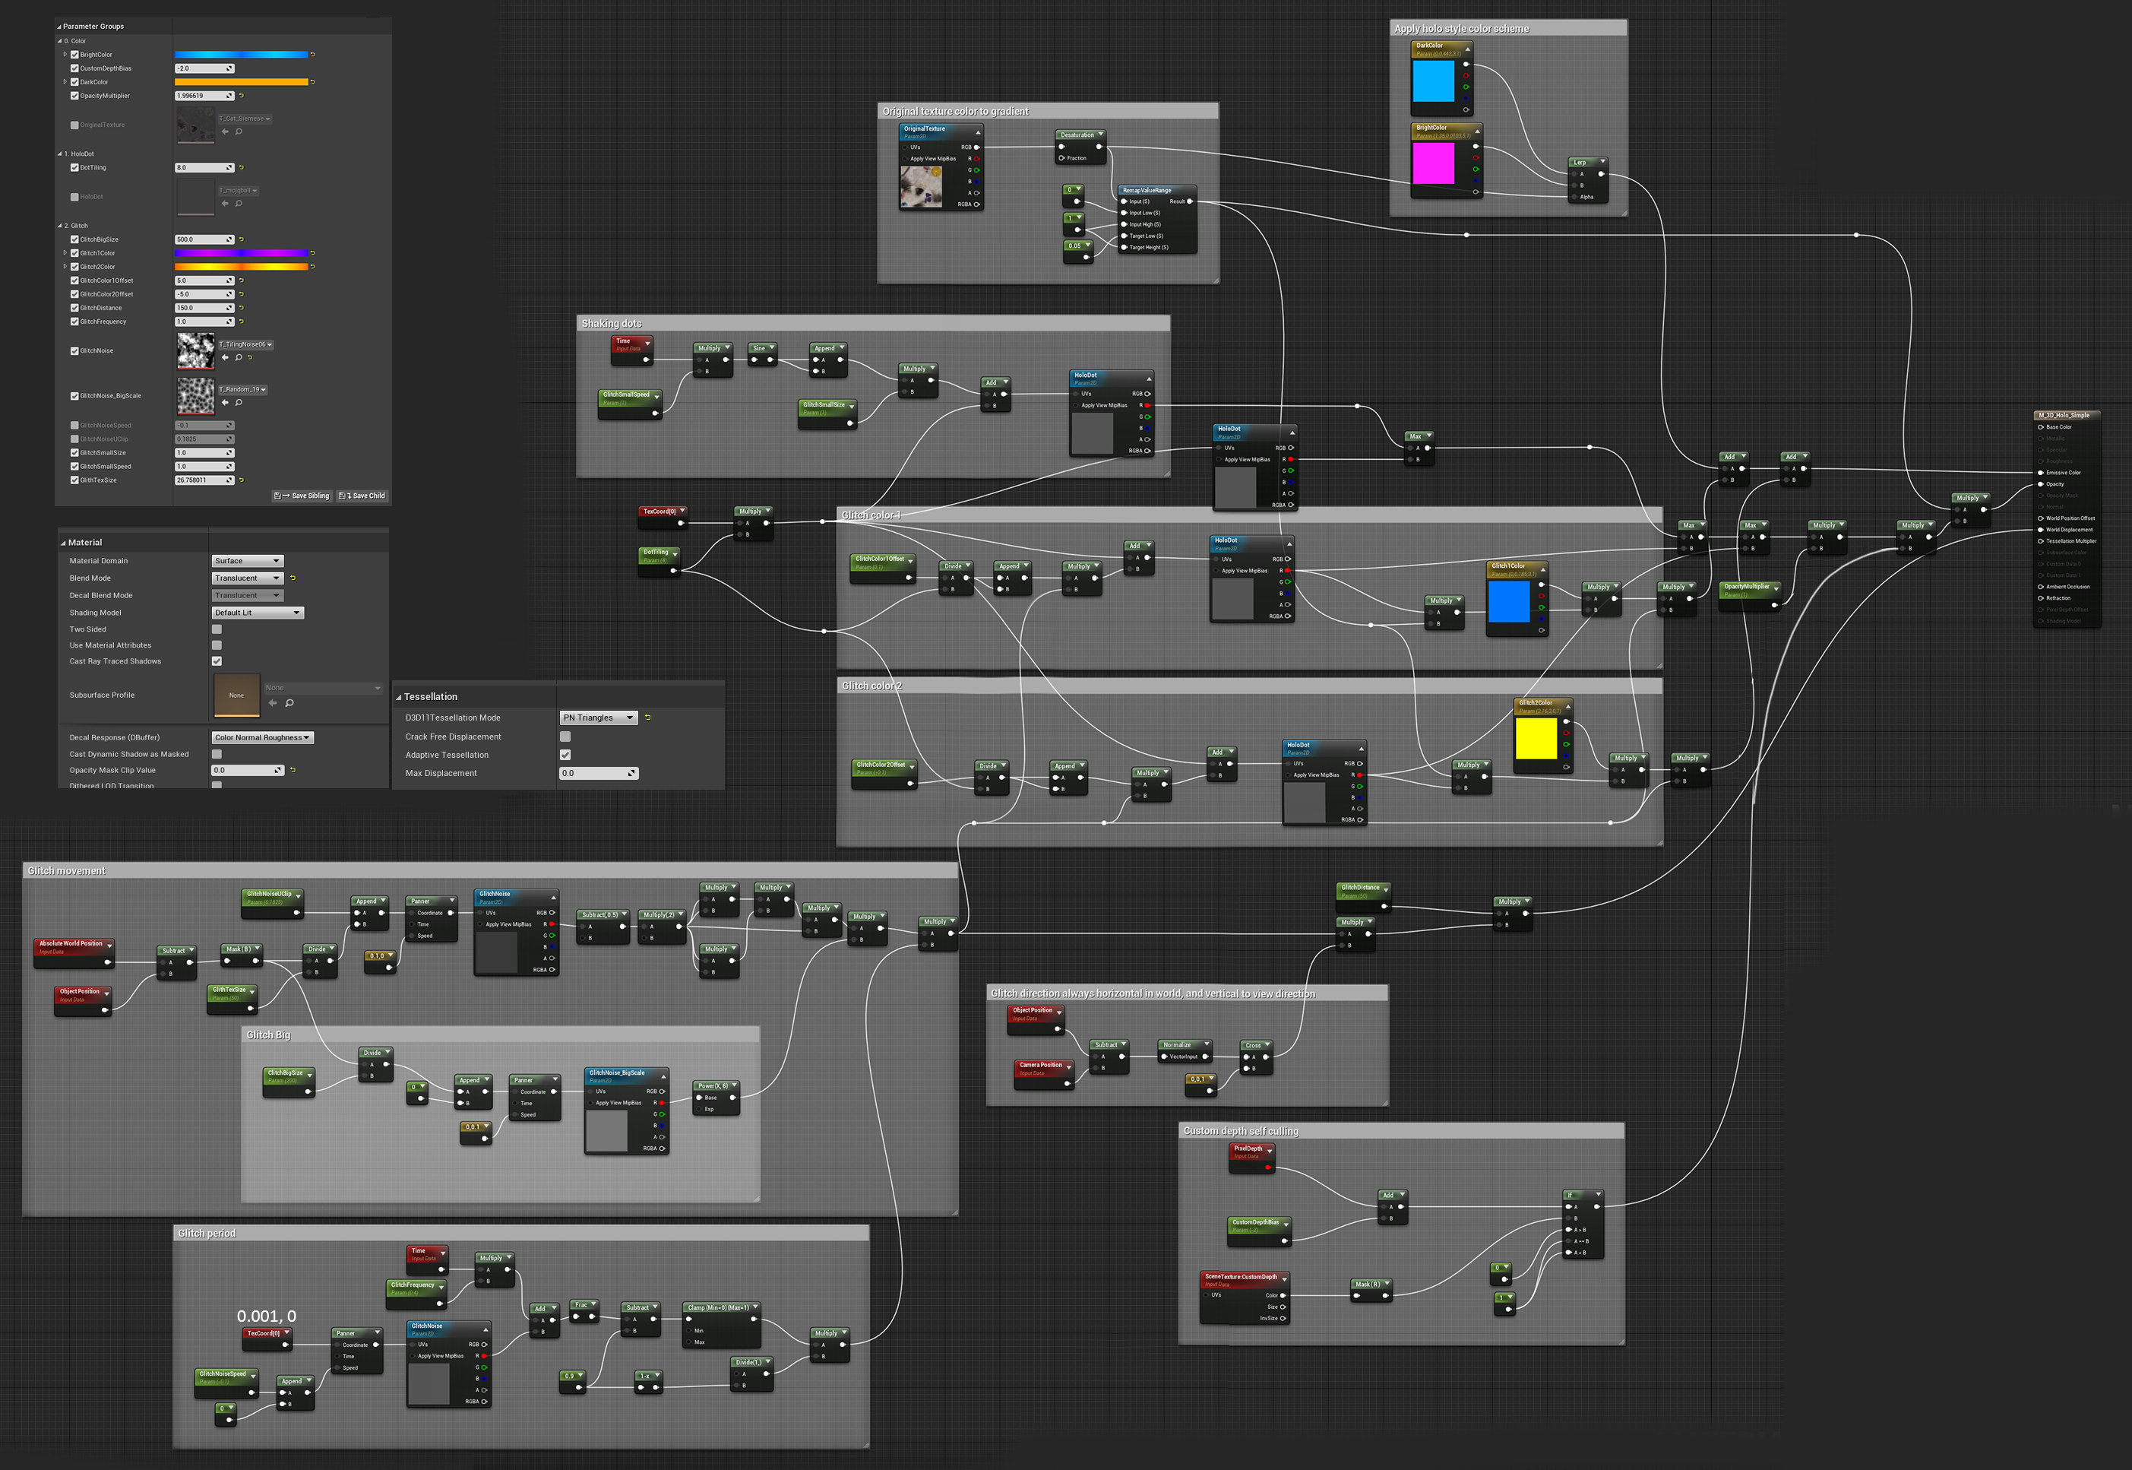Viewport: 2132px width, 1470px height.
Task: Reset DarkColor parameter with its yellow arrow
Action: [313, 82]
